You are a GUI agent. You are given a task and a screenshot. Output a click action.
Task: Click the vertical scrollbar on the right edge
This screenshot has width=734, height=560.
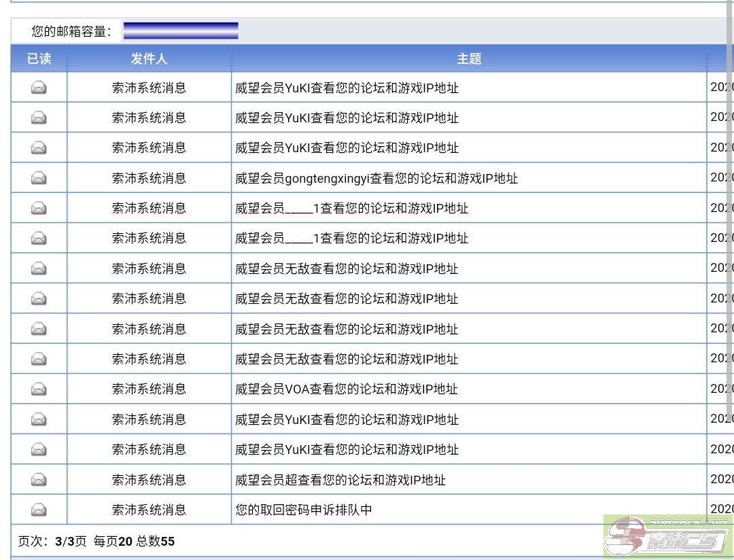pos(731,204)
